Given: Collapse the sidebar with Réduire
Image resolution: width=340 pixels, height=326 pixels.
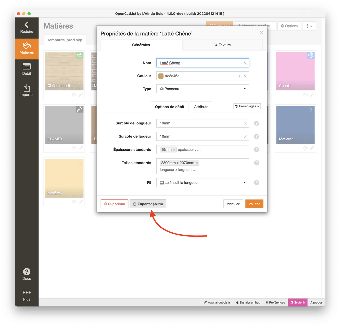Looking at the screenshot, I should (27, 28).
